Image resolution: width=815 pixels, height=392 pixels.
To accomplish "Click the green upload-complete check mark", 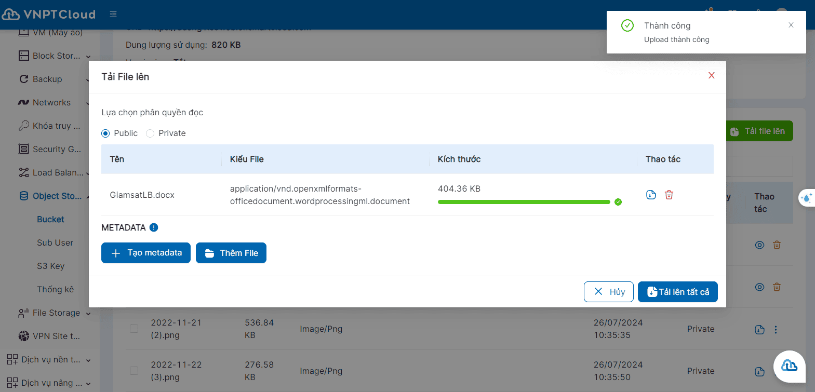I will [618, 202].
